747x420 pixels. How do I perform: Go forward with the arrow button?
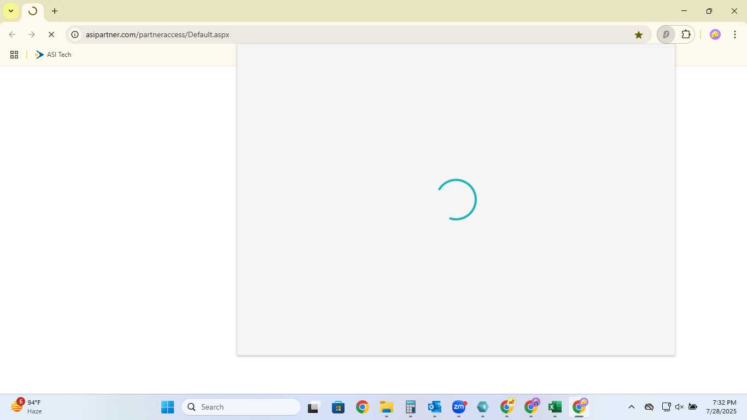click(x=32, y=34)
